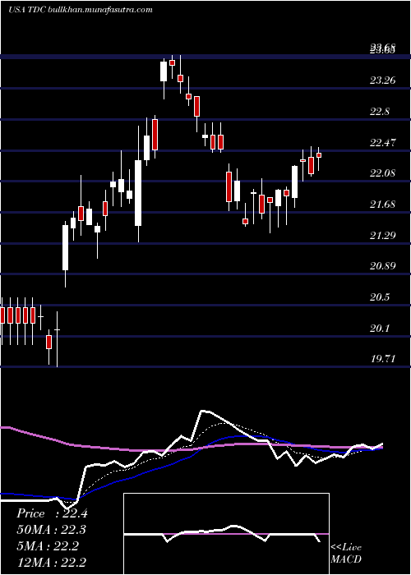Click the 12MA : 22.2 readout
411x575 pixels.
click(52, 562)
